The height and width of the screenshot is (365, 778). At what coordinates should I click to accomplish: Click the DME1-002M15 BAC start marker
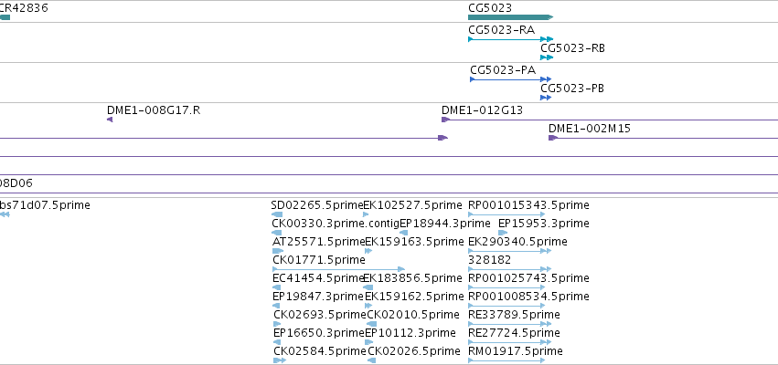(x=553, y=138)
